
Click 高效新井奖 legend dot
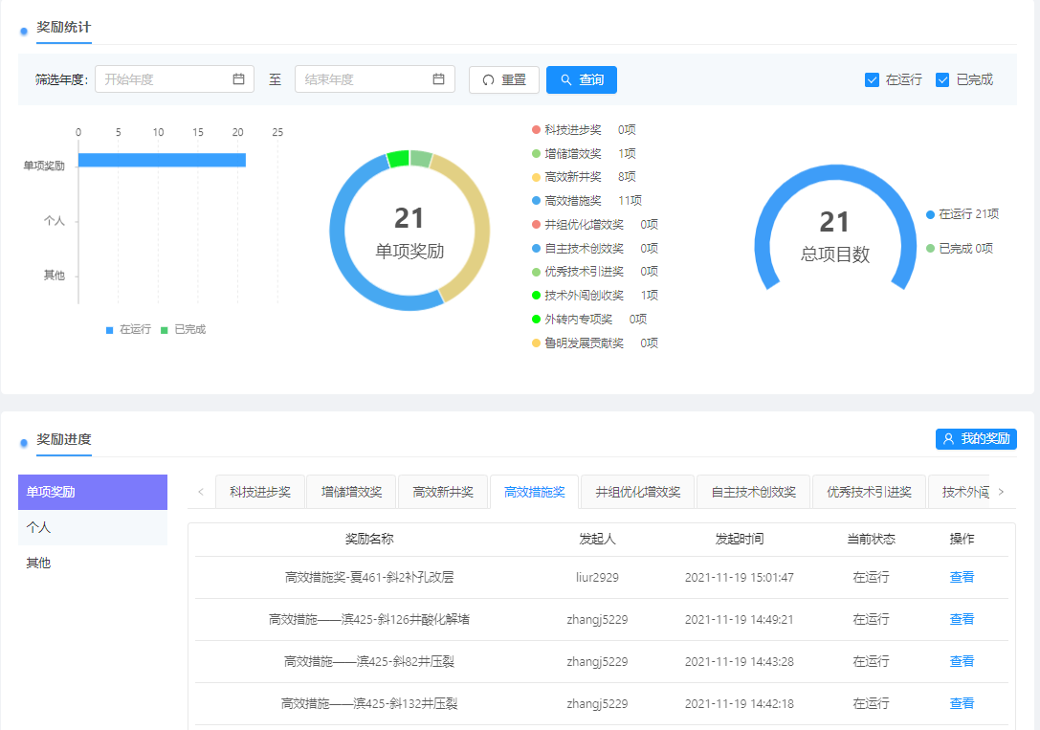(536, 177)
